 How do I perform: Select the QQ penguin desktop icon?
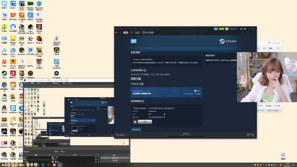tap(4, 109)
